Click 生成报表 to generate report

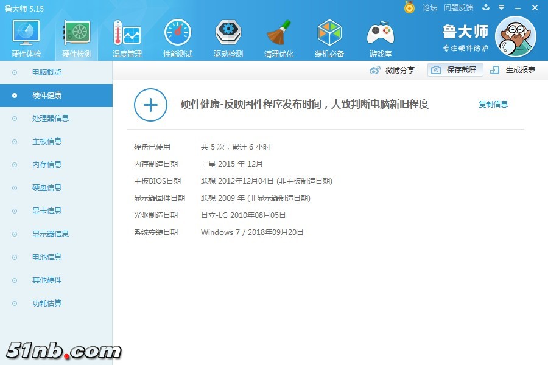[x=513, y=70]
